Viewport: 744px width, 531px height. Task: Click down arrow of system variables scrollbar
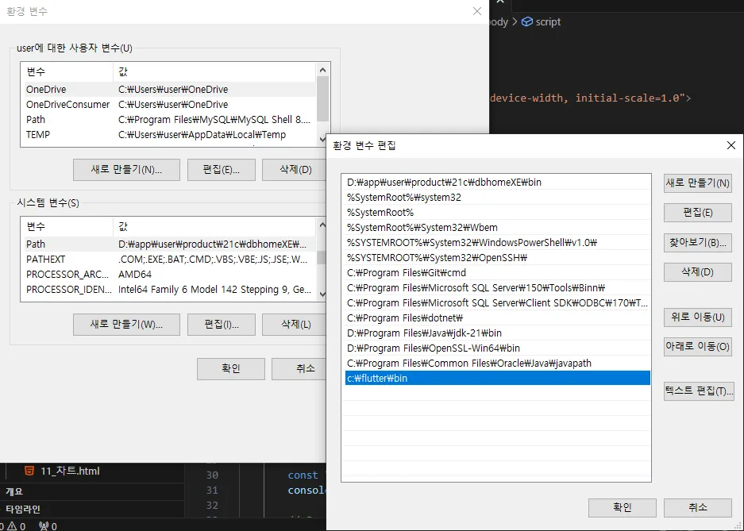322,294
